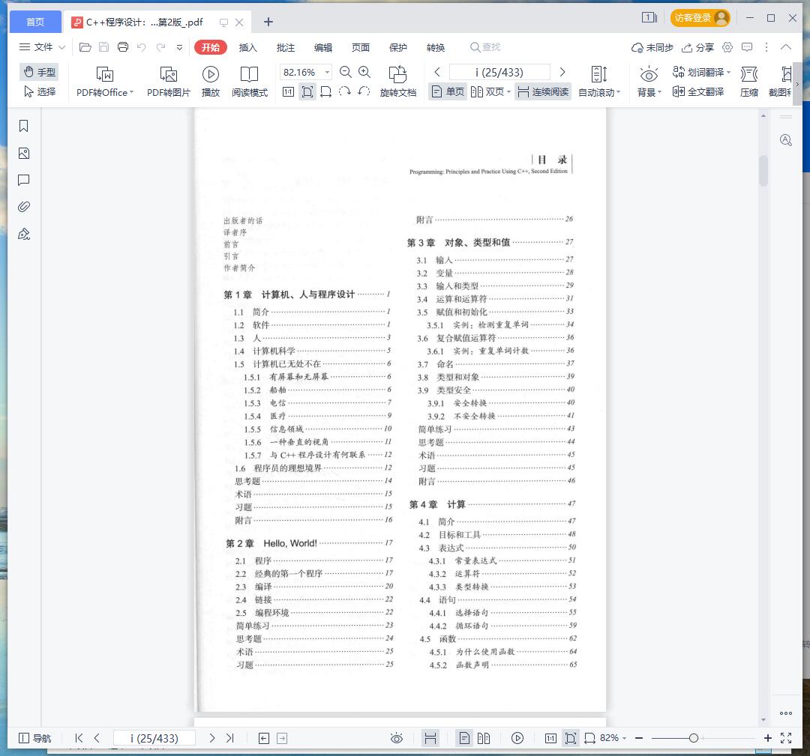
Task: Switch to the 插入 tab
Action: [x=248, y=47]
